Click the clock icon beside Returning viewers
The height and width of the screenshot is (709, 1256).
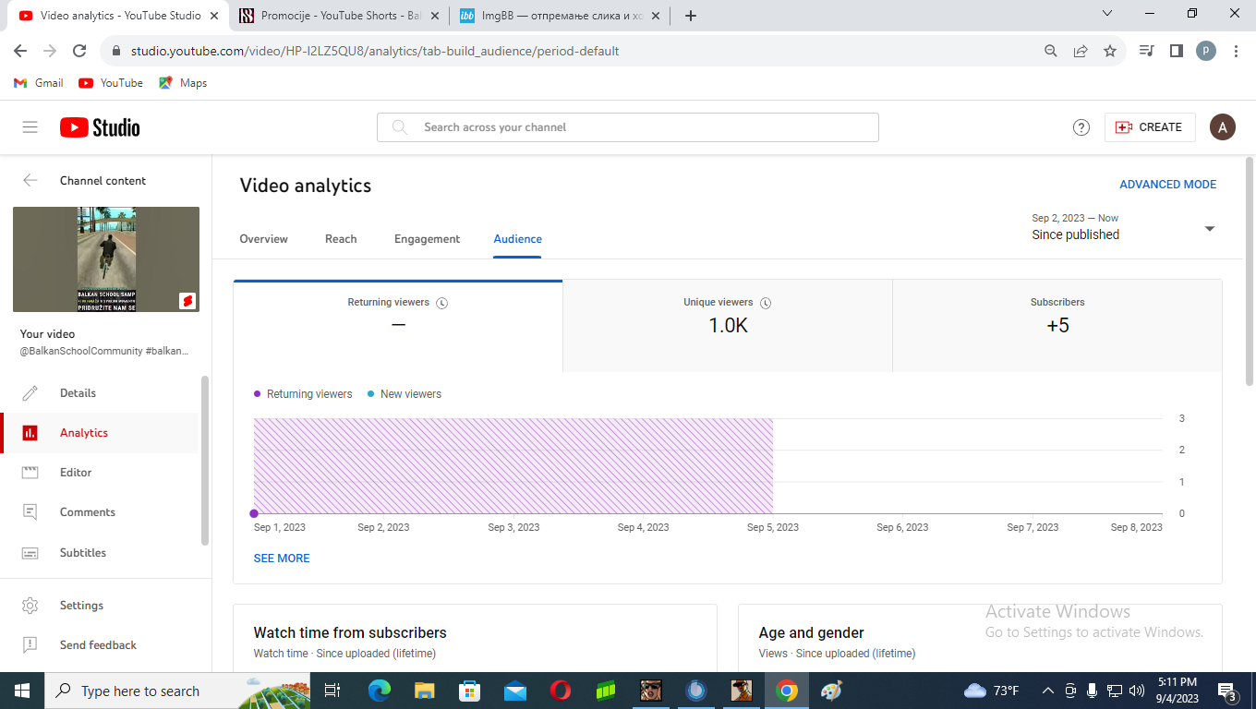point(442,303)
